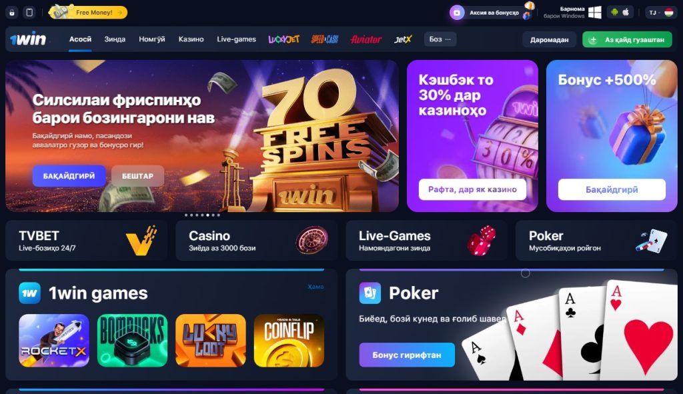Open the Speed&Cash game logo in navbar
The image size is (683, 394).
pos(325,39)
